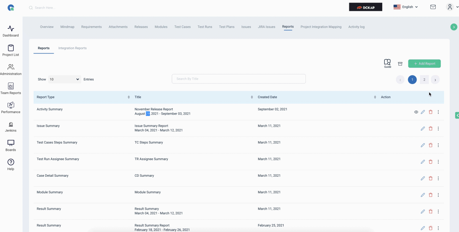This screenshot has height=232, width=459.
Task: Open more options for Activity Summary row
Action: point(438,112)
